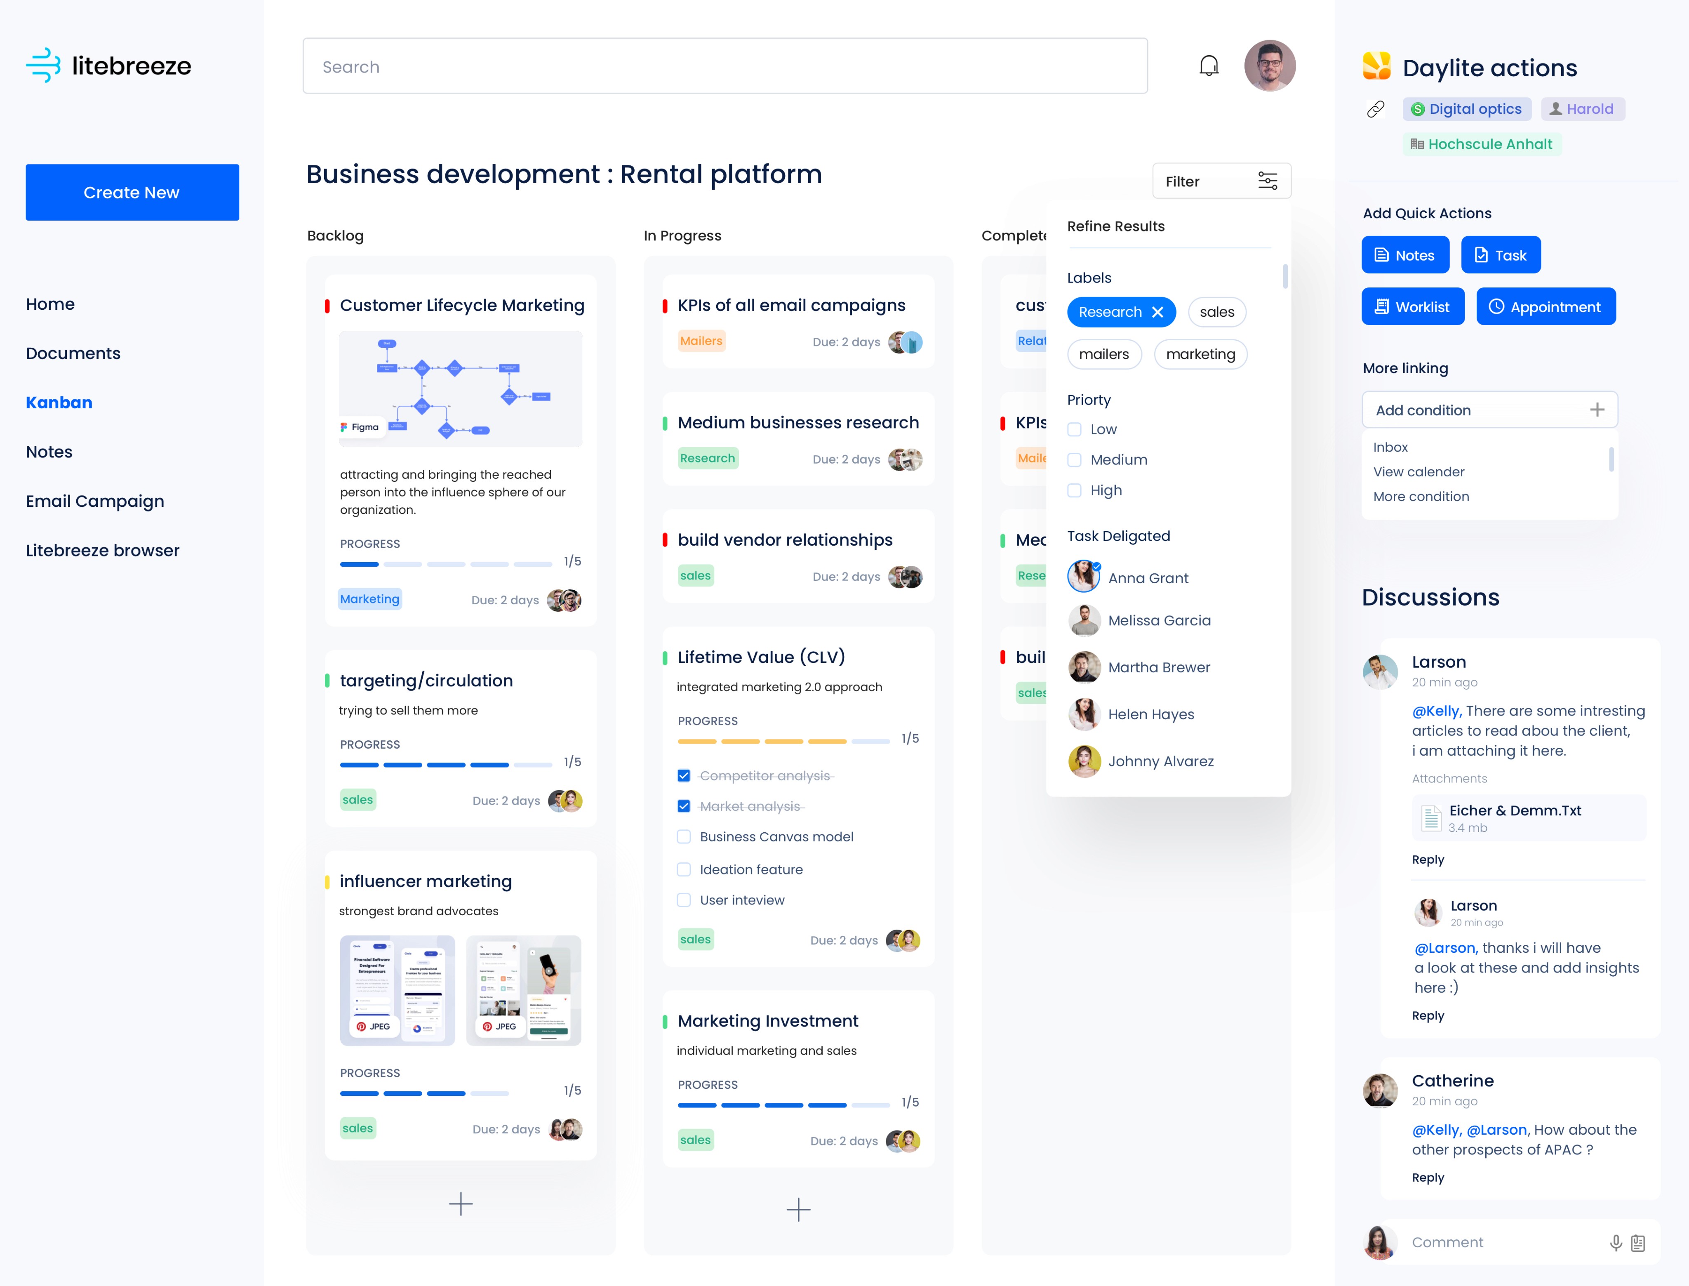Viewport: 1689px width, 1286px height.
Task: Open the Documents sidebar item
Action: (73, 353)
